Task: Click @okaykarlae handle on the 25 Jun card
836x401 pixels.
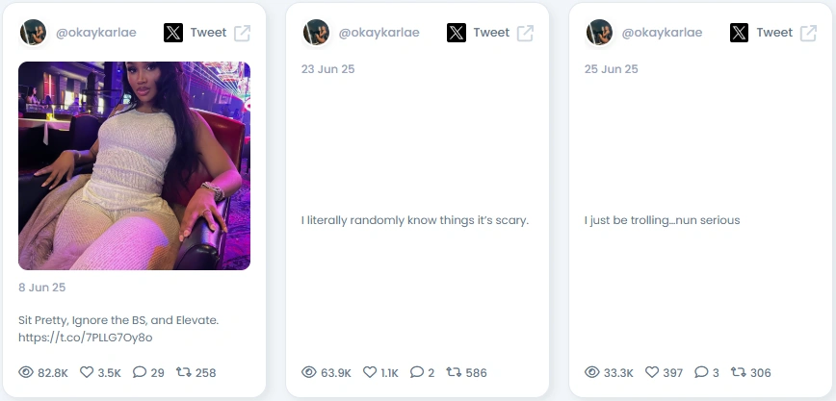Action: 663,33
